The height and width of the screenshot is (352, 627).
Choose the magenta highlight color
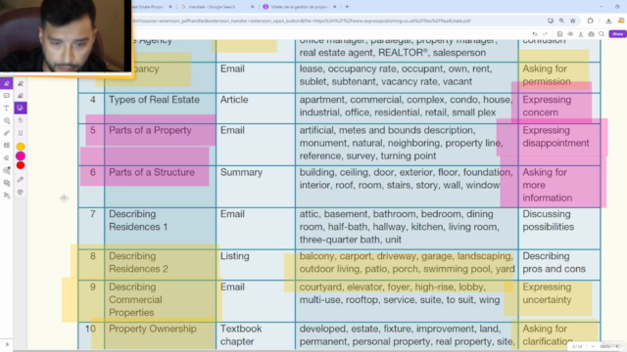pyautogui.click(x=21, y=156)
